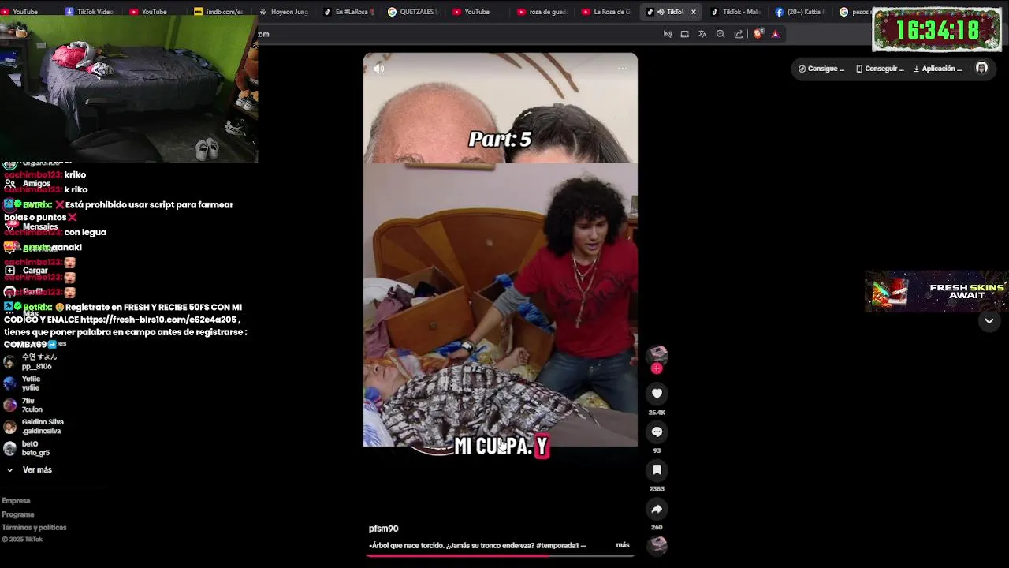Switch to 'TikTok - Make' tab
The height and width of the screenshot is (568, 1009).
point(735,12)
